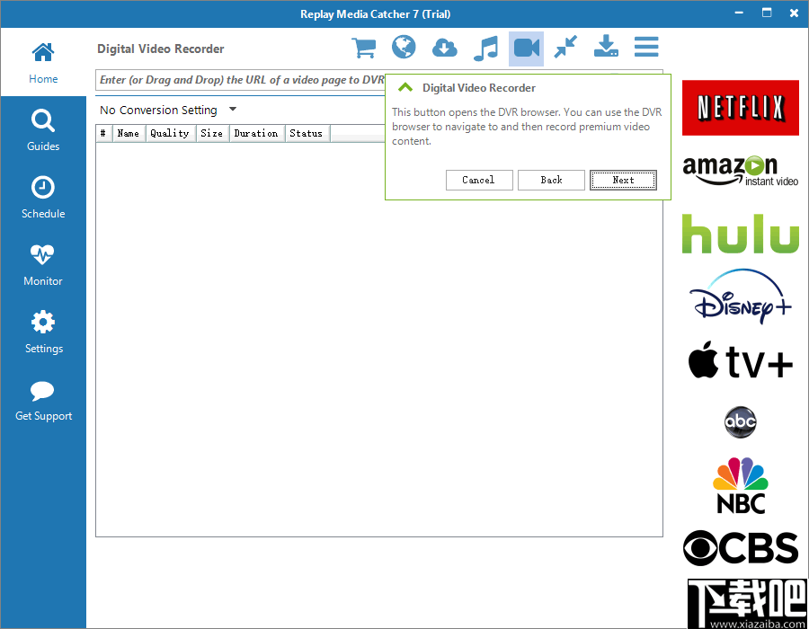Open the DVR video camera icon
Image resolution: width=809 pixels, height=629 pixels.
click(x=526, y=49)
